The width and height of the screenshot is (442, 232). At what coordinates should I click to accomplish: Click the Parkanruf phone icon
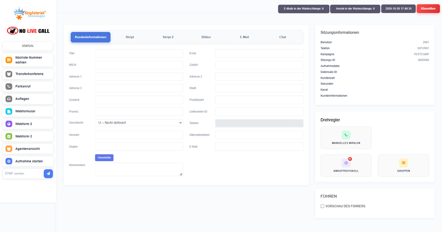tap(9, 86)
